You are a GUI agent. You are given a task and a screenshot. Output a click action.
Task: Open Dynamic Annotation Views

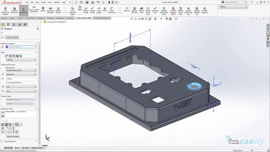point(164,11)
